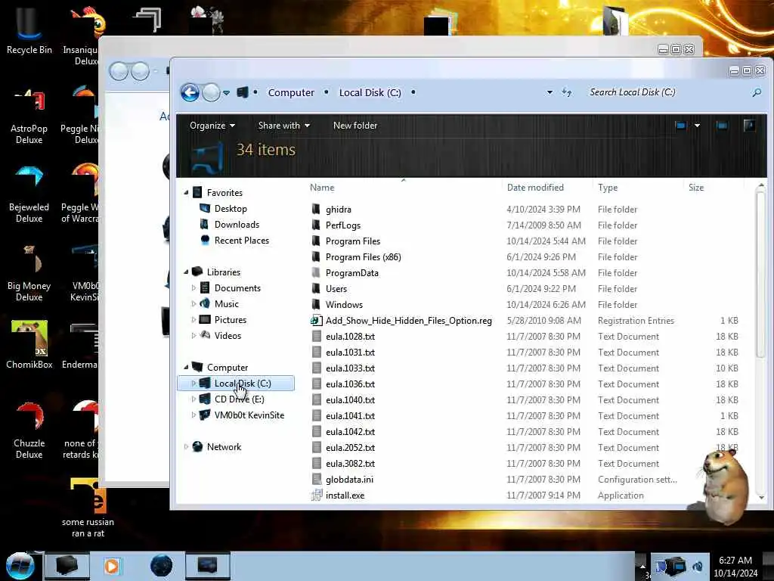Expand the Pictures library node
Image resolution: width=774 pixels, height=581 pixels.
[193, 320]
